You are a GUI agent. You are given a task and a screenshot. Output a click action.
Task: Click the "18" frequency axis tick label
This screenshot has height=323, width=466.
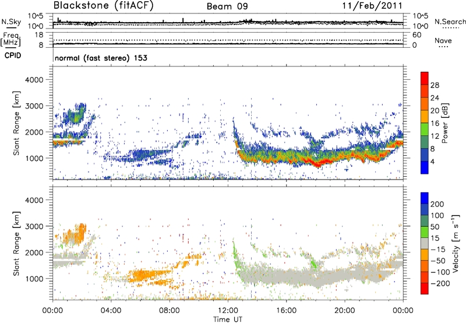tap(39, 35)
